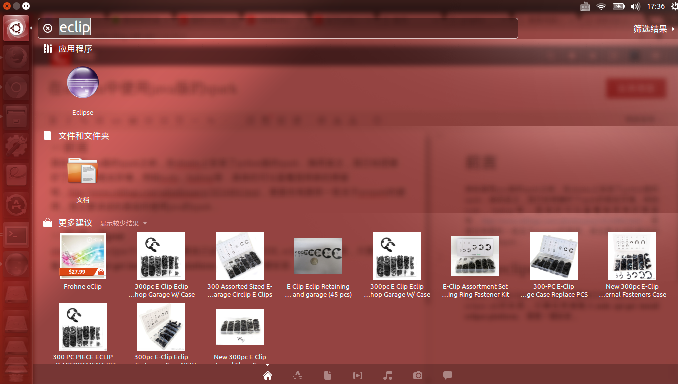Open the New 300pc E Clip bottom-row suggestion
This screenshot has height=384, width=678.
point(240,336)
